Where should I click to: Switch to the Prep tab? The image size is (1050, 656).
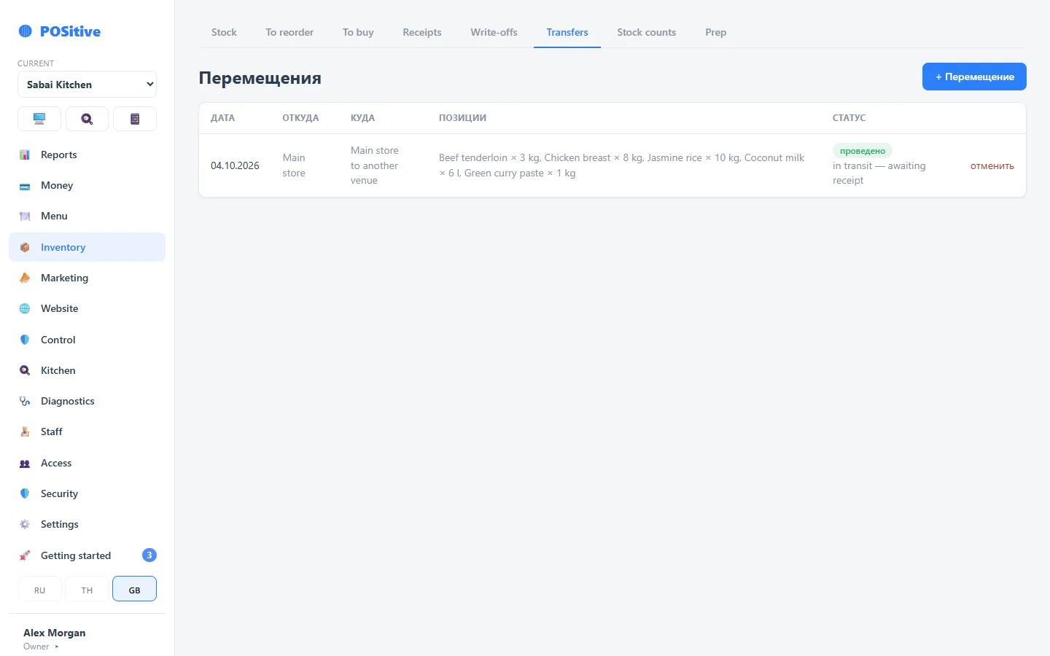pos(715,32)
